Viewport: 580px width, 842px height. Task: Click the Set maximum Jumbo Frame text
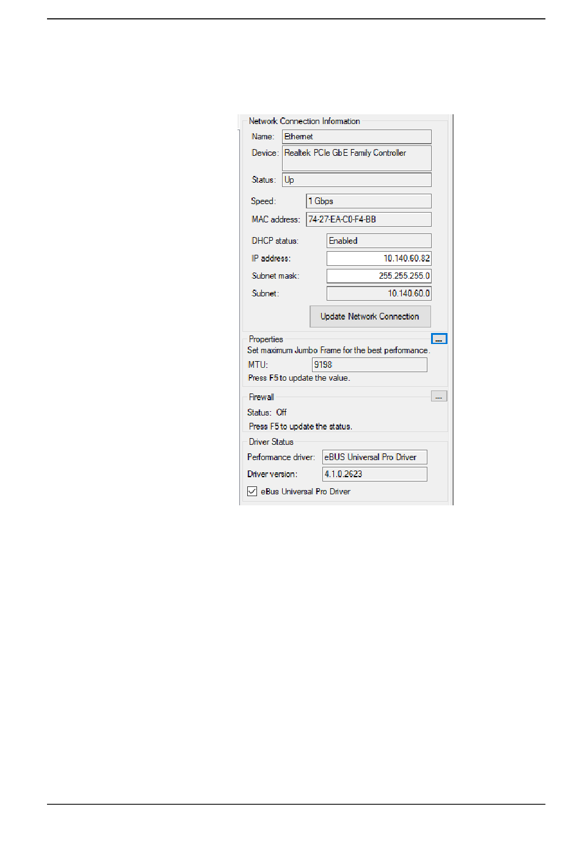click(338, 350)
